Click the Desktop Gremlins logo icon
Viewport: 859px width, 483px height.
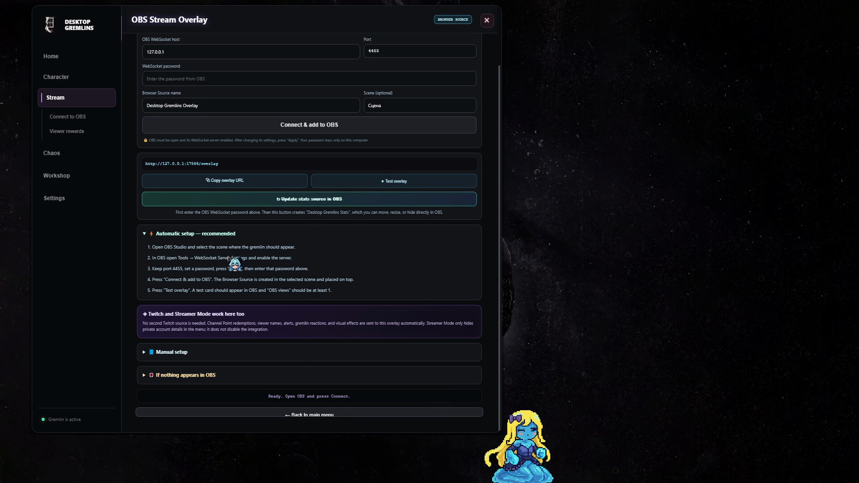pos(50,25)
